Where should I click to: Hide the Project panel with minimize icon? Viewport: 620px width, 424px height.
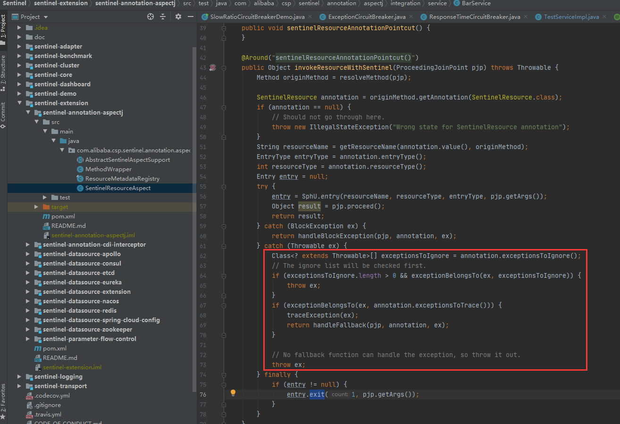point(191,17)
